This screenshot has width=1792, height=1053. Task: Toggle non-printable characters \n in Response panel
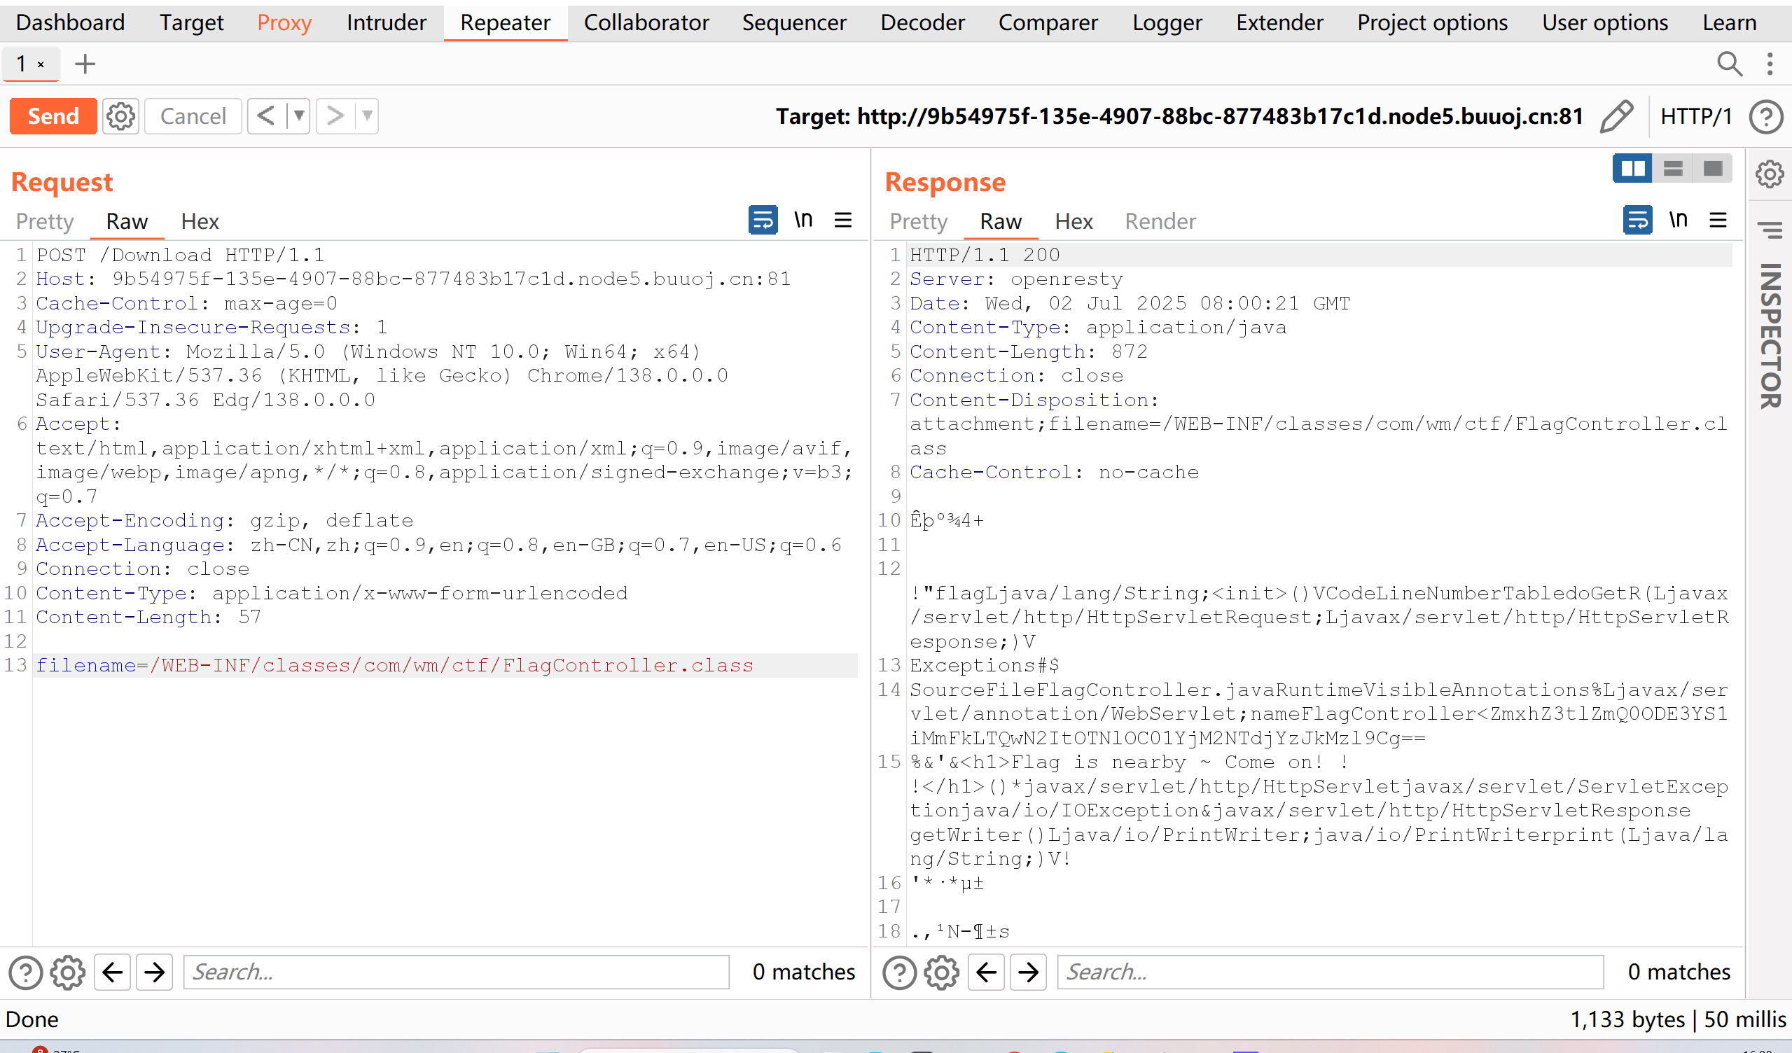(1679, 221)
